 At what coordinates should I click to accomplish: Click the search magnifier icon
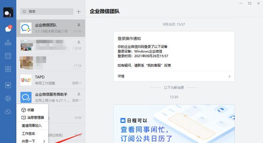point(24,11)
